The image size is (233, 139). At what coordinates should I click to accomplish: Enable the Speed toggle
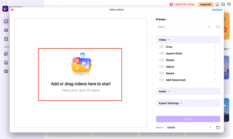click(161, 73)
